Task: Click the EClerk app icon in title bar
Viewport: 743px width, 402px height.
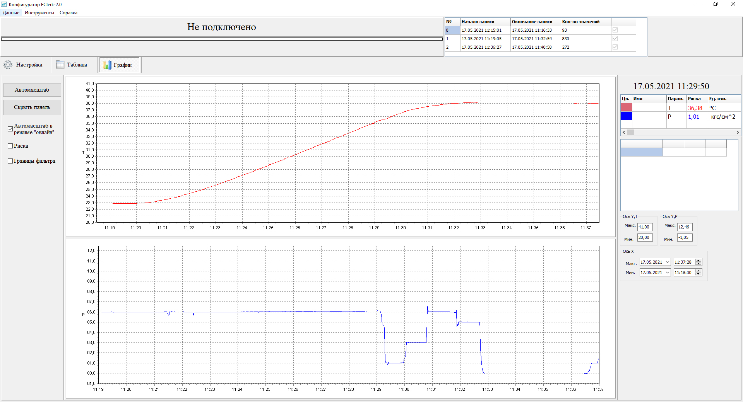Action: coord(4,4)
